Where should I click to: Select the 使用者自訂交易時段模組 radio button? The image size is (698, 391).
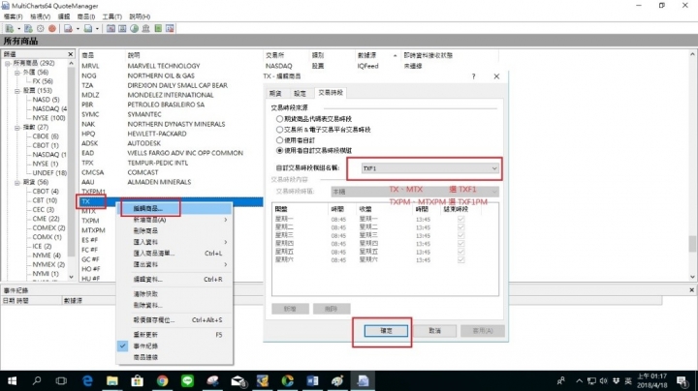[279, 151]
